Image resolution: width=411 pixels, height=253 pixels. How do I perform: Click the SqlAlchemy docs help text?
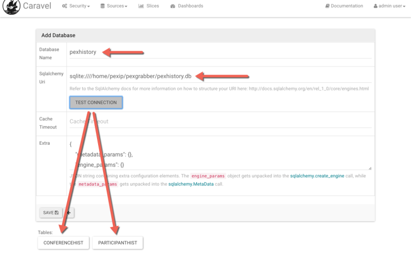pos(219,89)
